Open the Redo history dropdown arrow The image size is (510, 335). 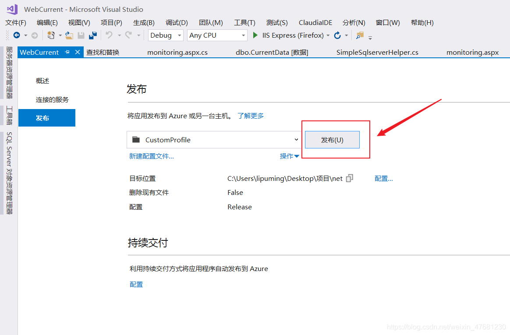tap(138, 35)
